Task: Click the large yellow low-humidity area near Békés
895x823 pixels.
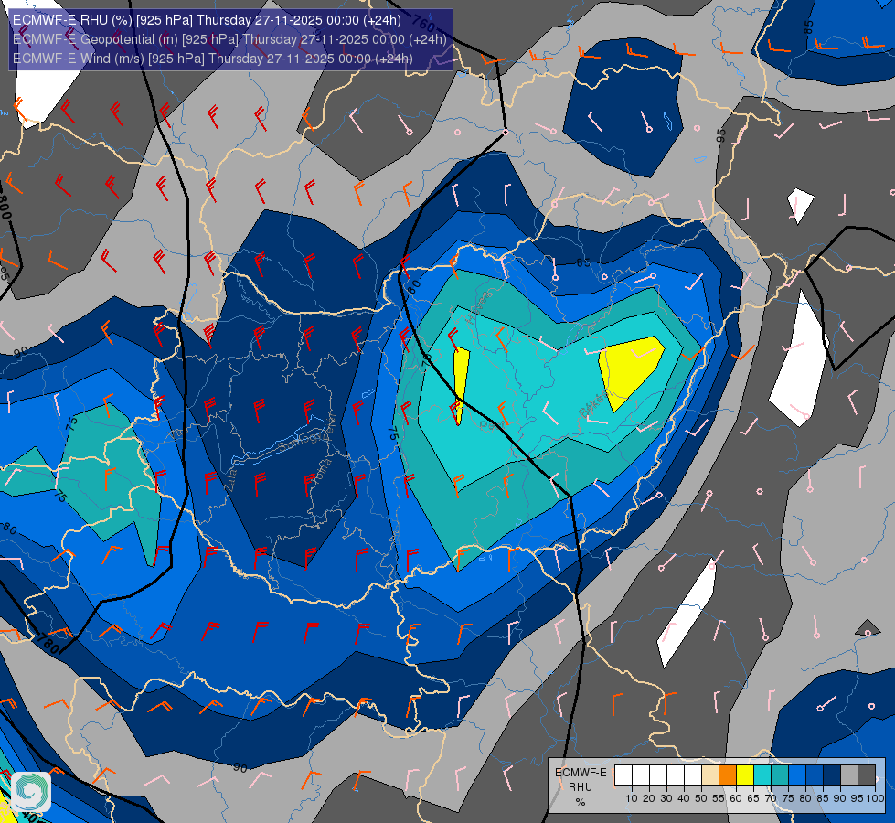Action: [630, 369]
